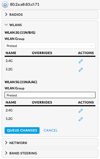Click the Queue Changes button
The image size is (100, 159).
tap(22, 130)
